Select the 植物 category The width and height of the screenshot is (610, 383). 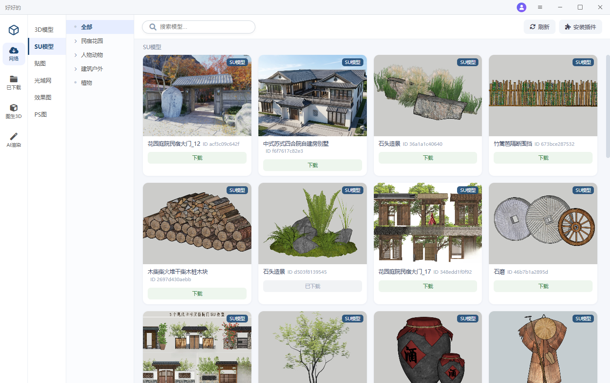point(100,83)
